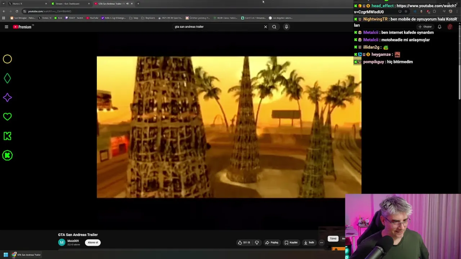The height and width of the screenshot is (259, 461).
Task: Open the YouTube bookmark
Action: coord(92,18)
